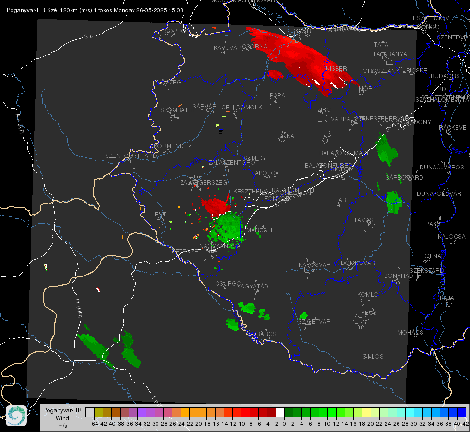Select the MOHACS label
The width and height of the screenshot is (470, 432).
coord(410,333)
